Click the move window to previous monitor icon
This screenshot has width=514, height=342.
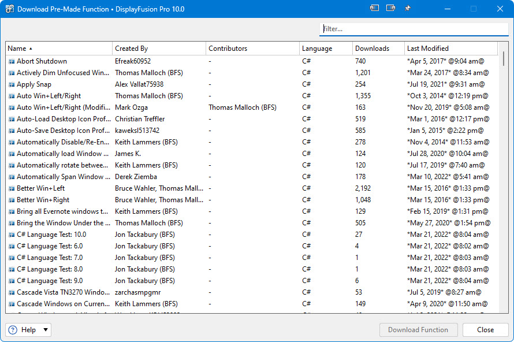tap(375, 9)
